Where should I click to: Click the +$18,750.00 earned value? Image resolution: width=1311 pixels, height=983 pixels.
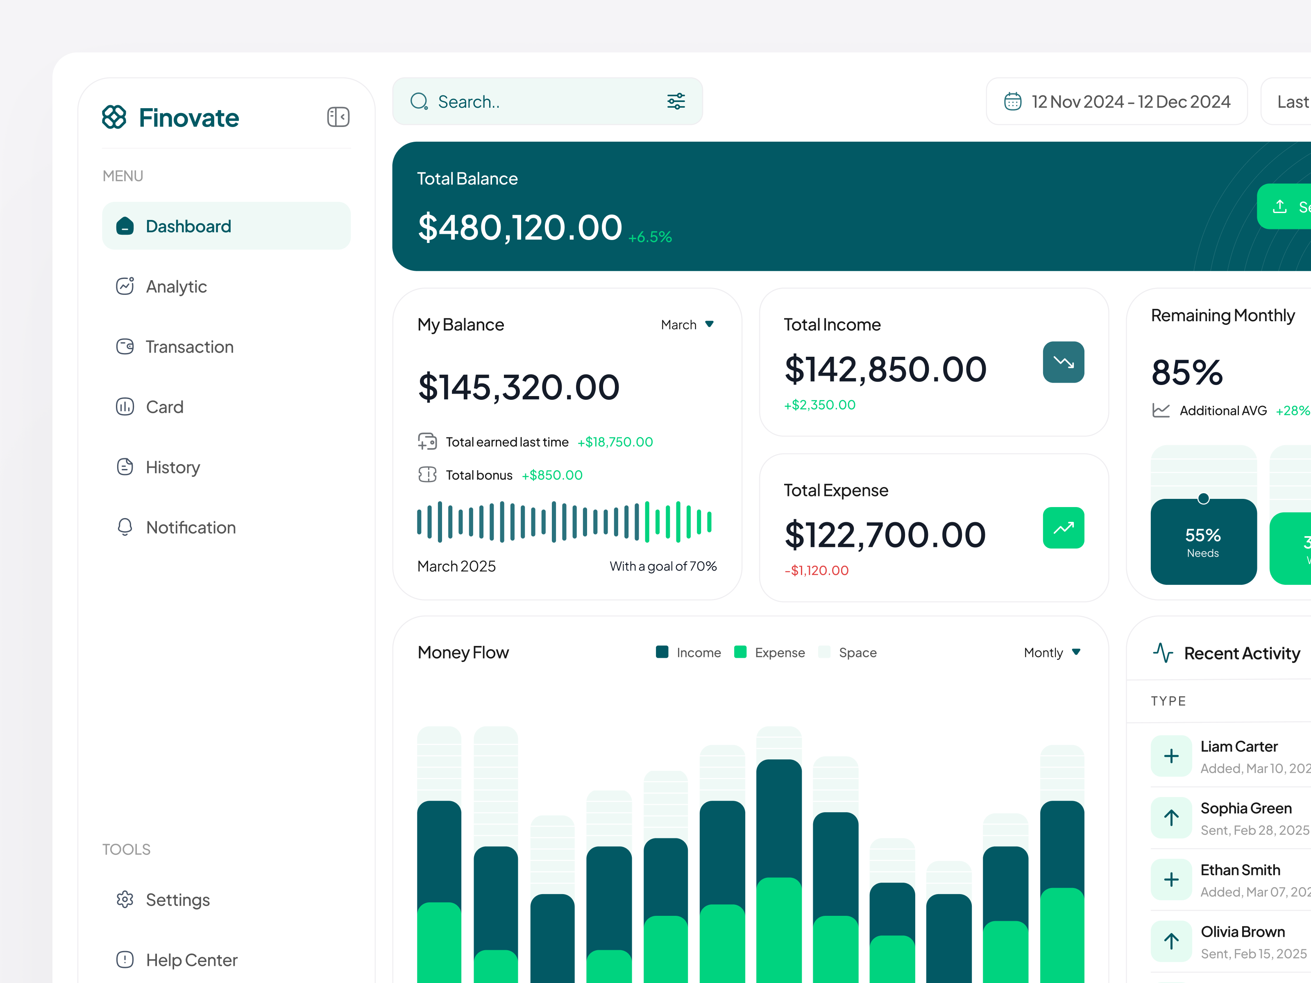[615, 442]
